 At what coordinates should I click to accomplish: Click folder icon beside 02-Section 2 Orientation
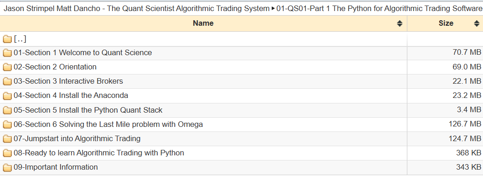pos(7,67)
